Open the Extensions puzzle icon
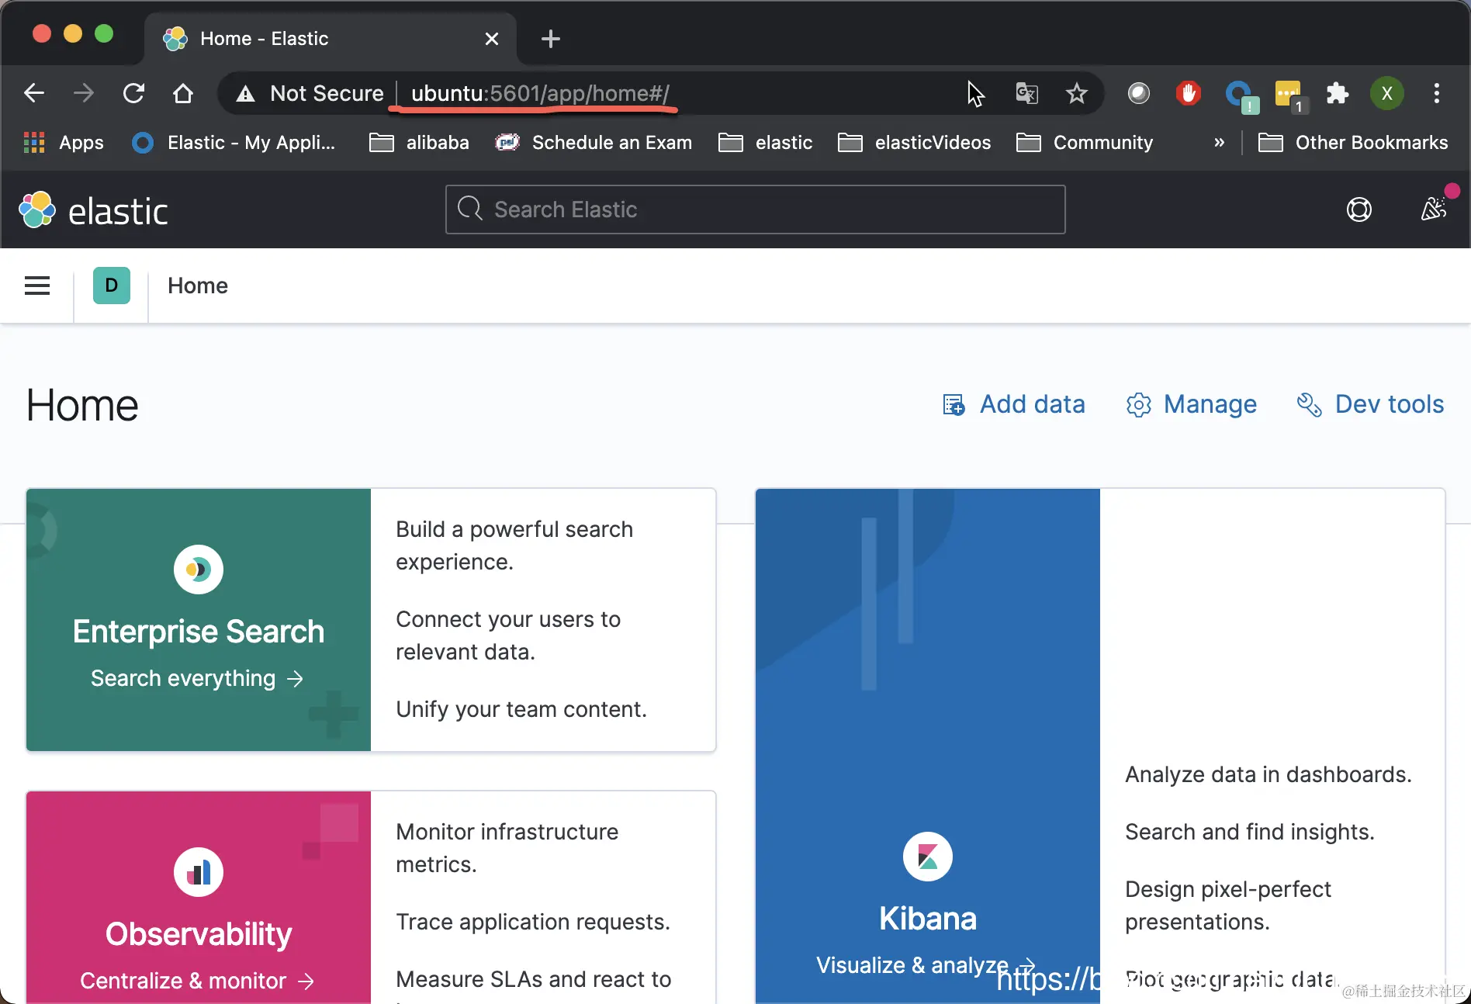The width and height of the screenshot is (1471, 1004). (x=1337, y=93)
